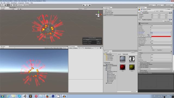Viewport: 174px width, 98px height.
Task: Open the Emit from dropdown showing Base
Action: tap(161, 60)
